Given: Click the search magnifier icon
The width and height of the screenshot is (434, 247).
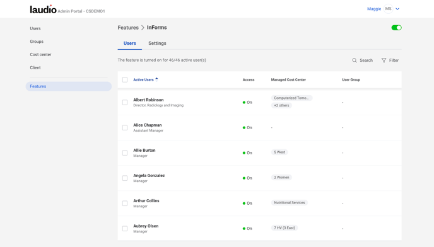Looking at the screenshot, I should [355, 60].
